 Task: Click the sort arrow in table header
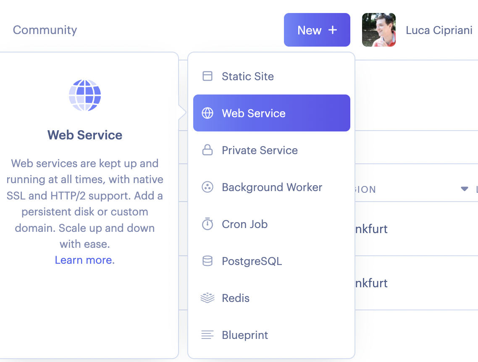(464, 189)
